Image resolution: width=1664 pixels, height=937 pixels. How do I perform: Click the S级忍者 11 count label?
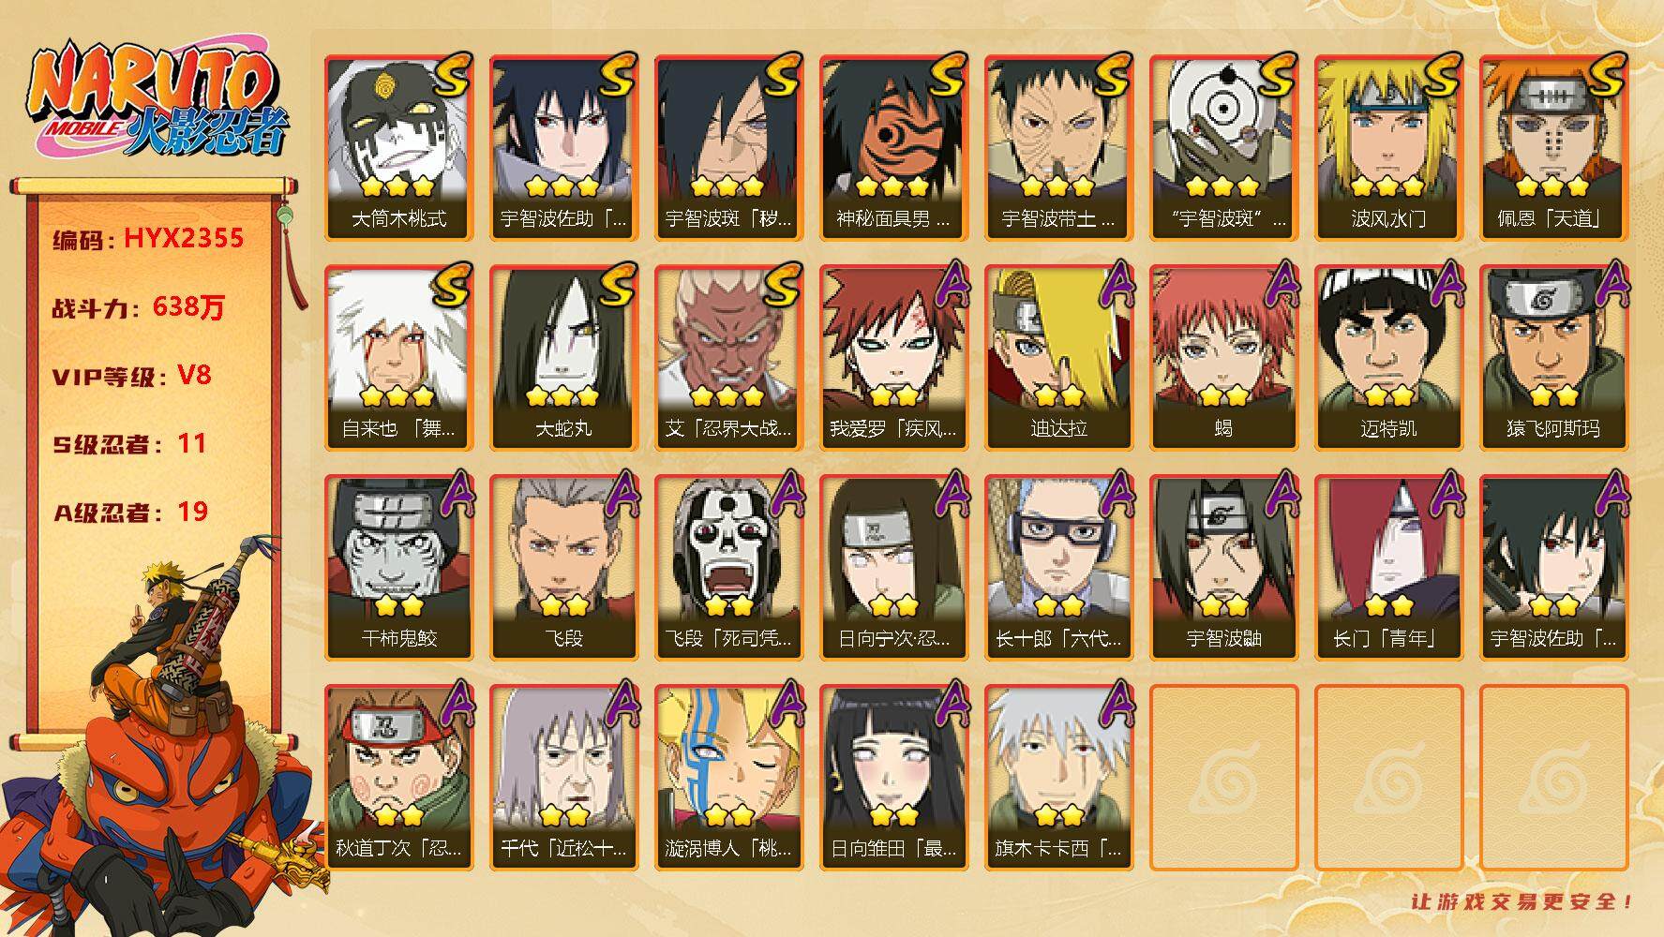click(129, 444)
